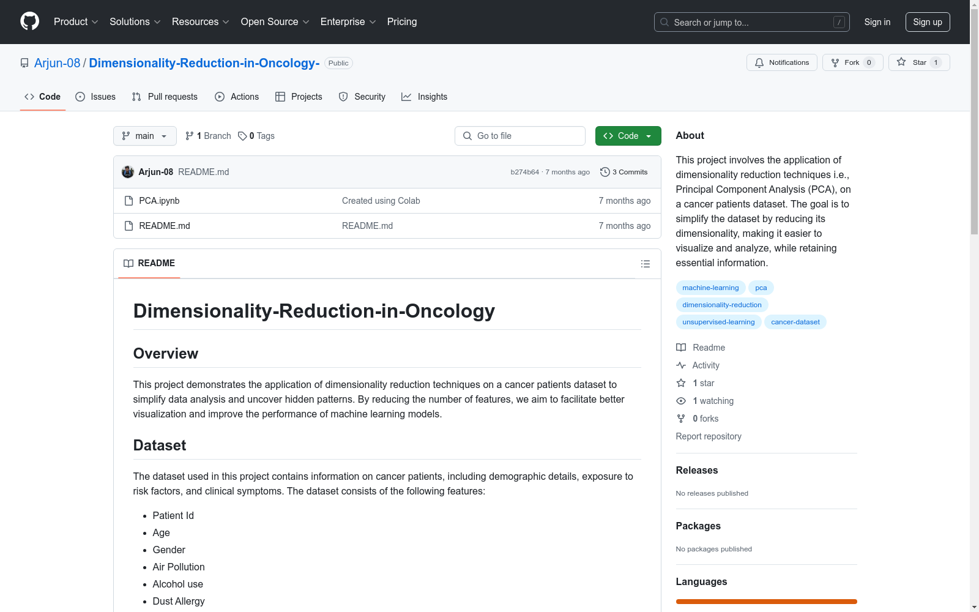
Task: Open the Pricing page
Action: 402,21
